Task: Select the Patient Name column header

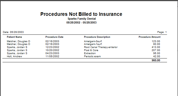Action: (14, 37)
